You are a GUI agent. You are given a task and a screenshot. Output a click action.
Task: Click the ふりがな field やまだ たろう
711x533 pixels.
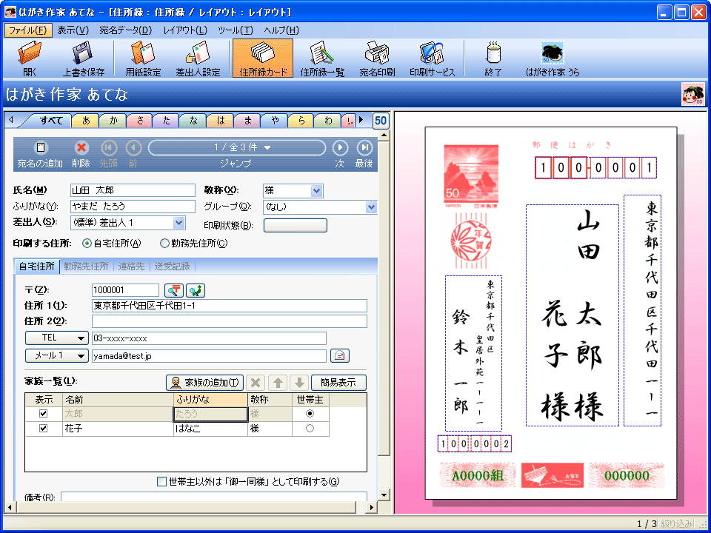pyautogui.click(x=133, y=207)
